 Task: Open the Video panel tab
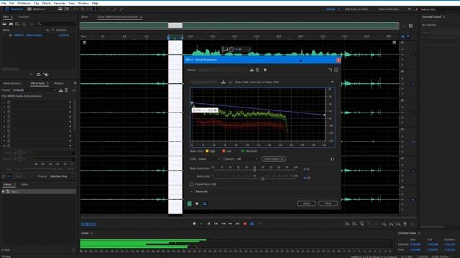point(24,185)
